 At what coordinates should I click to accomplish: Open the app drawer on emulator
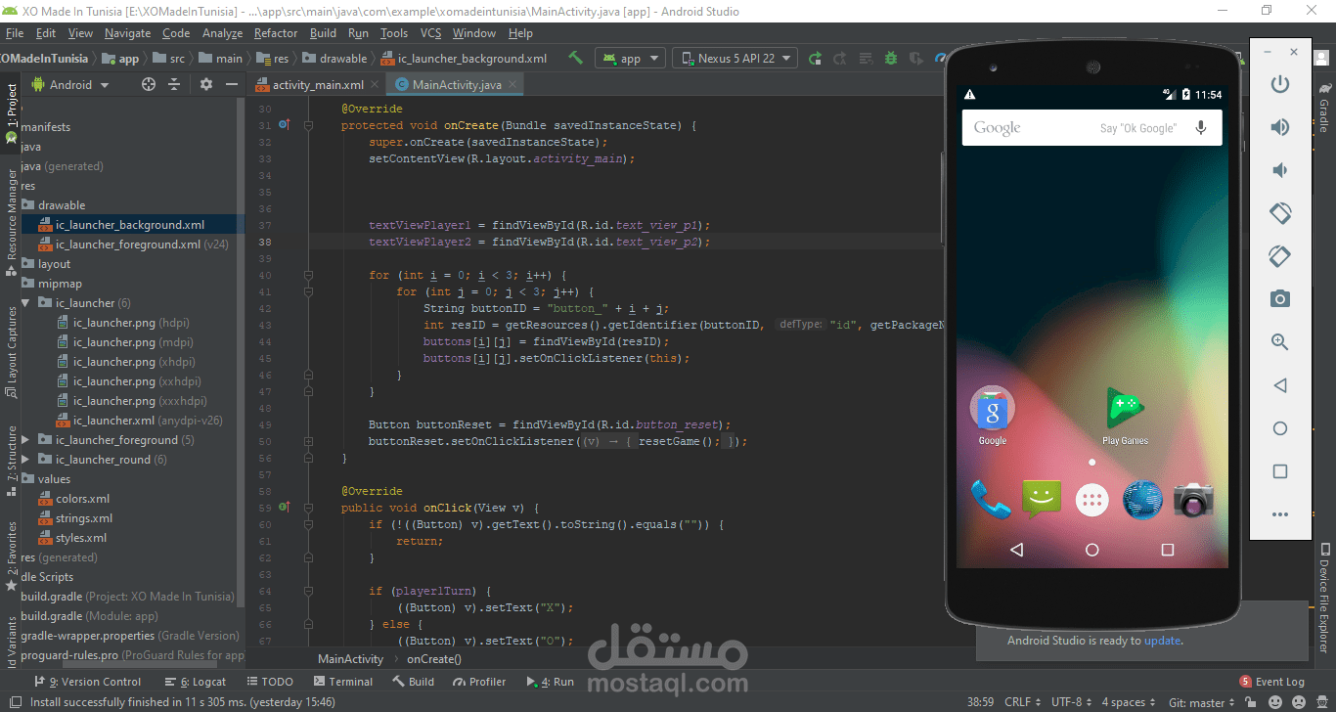point(1092,500)
